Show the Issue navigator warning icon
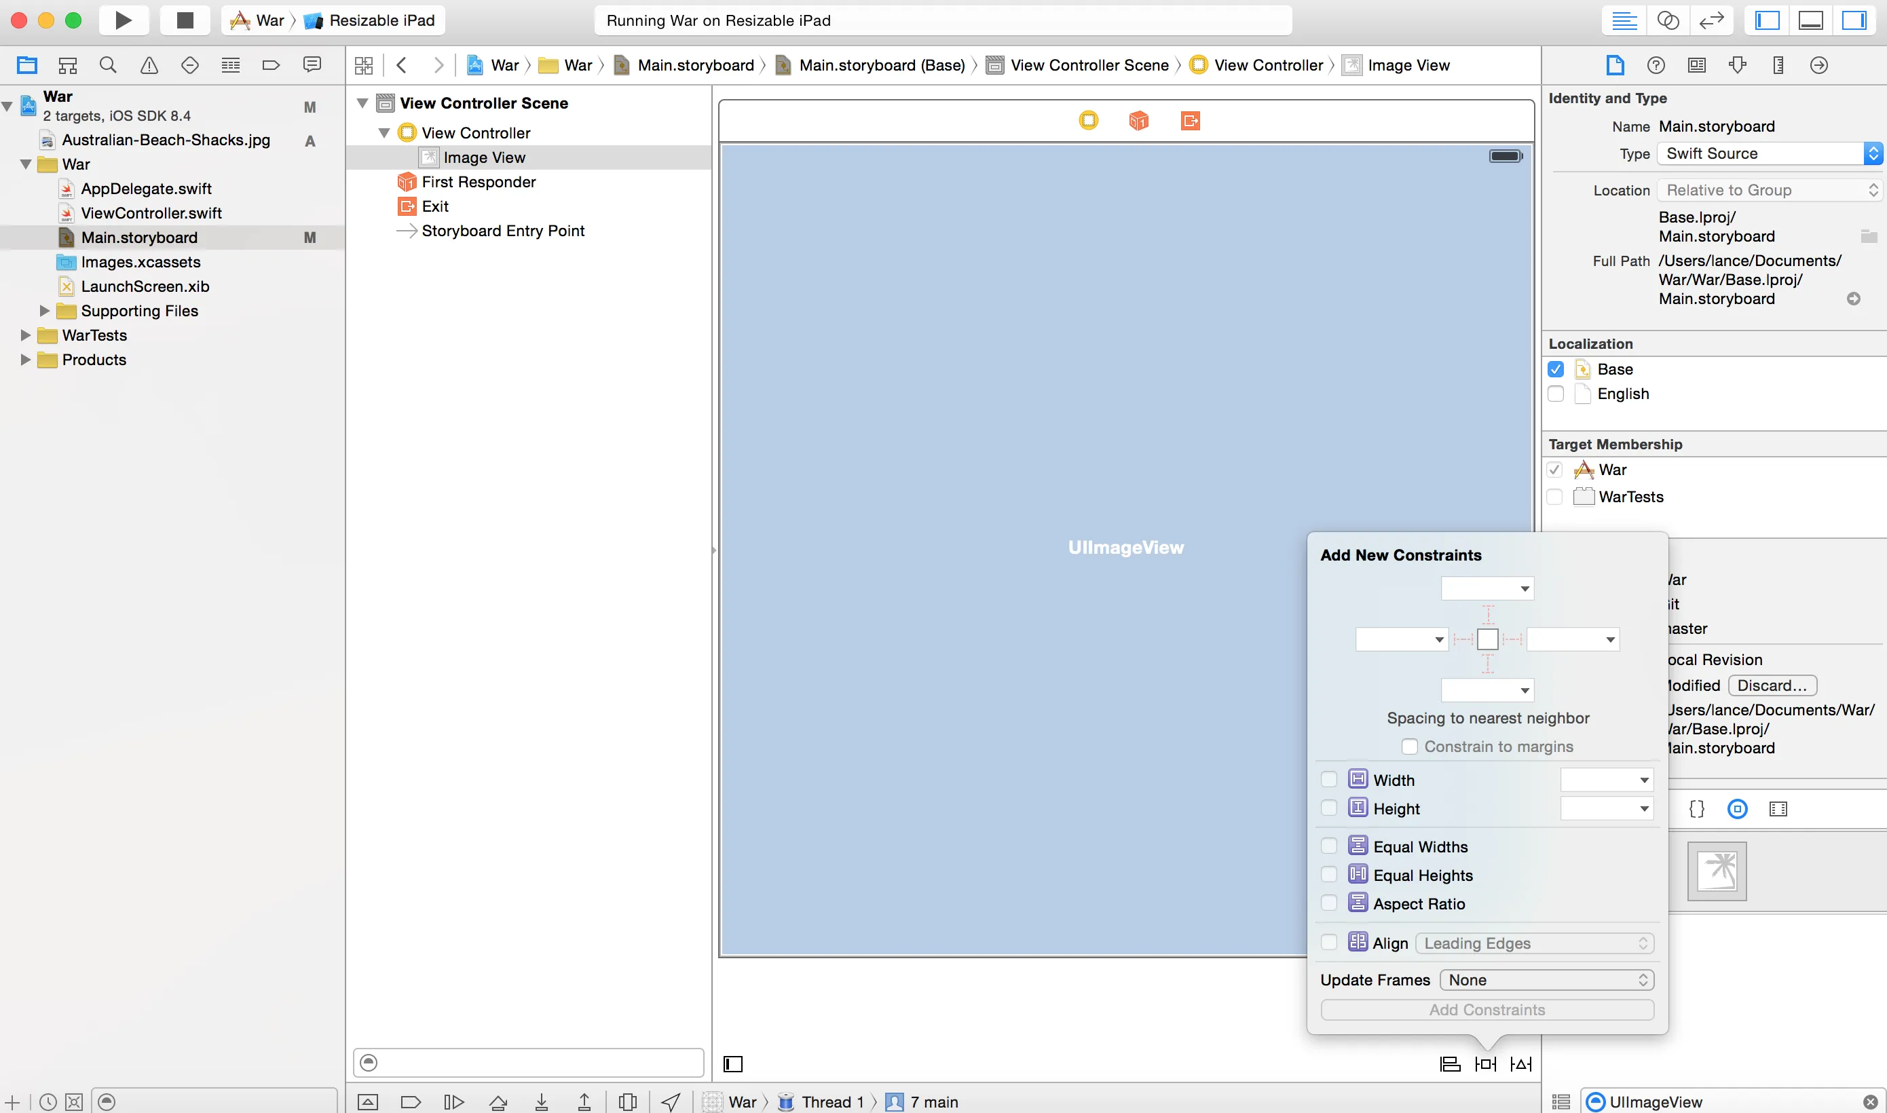The height and width of the screenshot is (1113, 1887). click(x=149, y=65)
